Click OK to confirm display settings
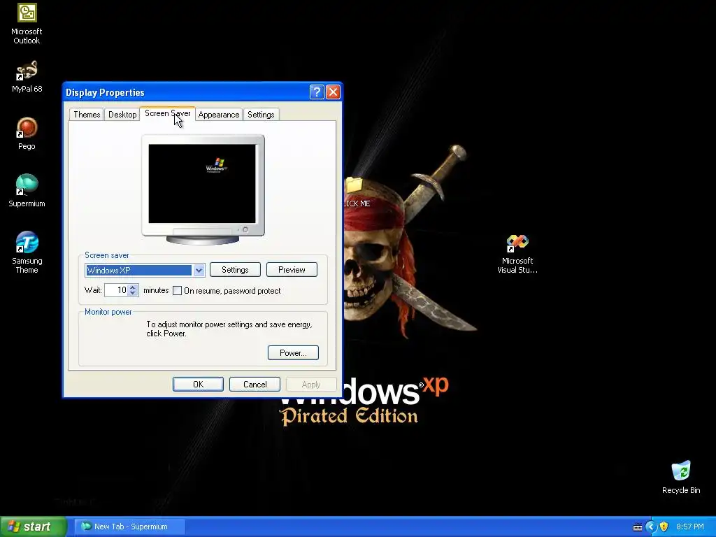The image size is (716, 537). [x=198, y=385]
